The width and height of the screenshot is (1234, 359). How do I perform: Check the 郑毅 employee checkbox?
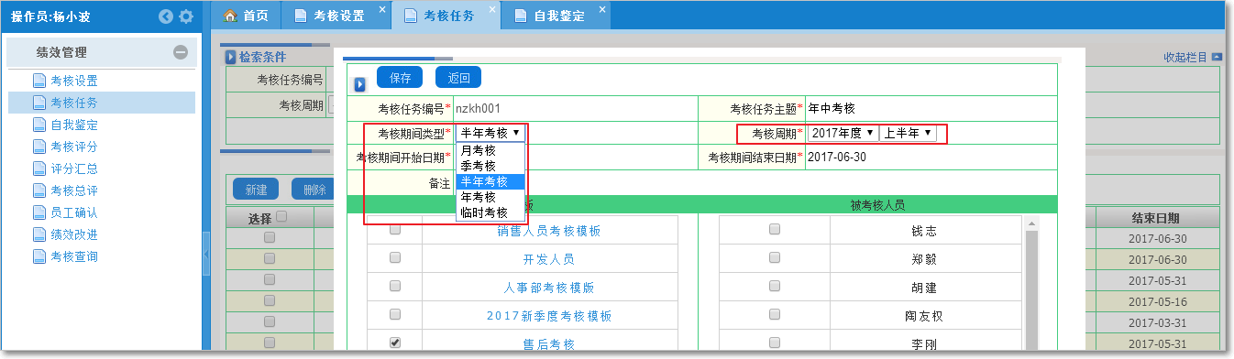(775, 258)
